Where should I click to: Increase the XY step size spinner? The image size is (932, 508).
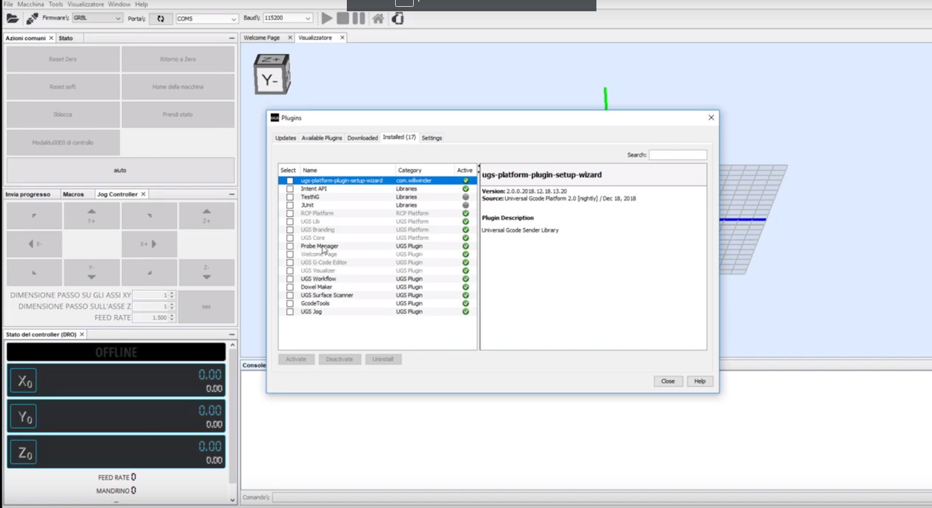point(172,293)
